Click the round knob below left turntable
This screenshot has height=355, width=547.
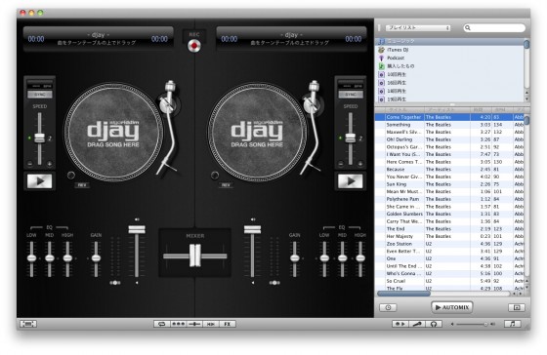pyautogui.click(x=70, y=175)
